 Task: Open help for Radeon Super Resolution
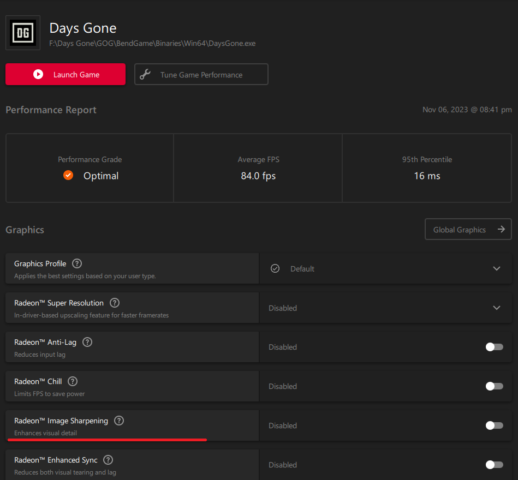point(115,303)
